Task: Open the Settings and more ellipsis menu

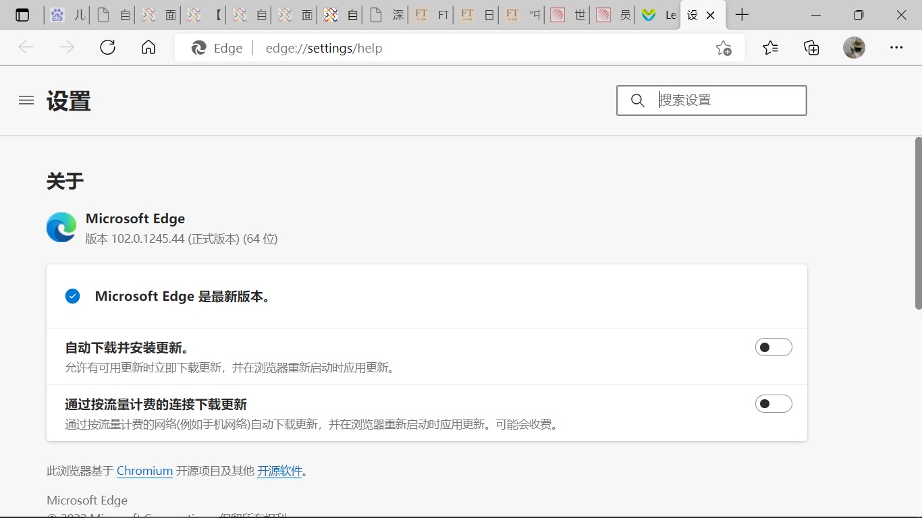Action: pos(896,48)
